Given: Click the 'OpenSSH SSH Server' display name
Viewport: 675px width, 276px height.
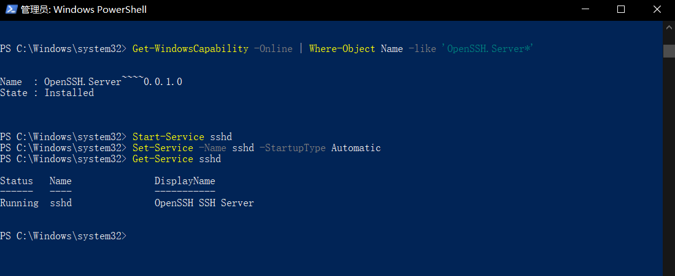Looking at the screenshot, I should [204, 203].
